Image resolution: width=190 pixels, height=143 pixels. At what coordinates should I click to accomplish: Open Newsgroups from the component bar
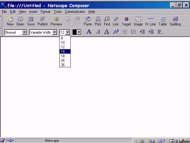pyautogui.click(x=161, y=141)
